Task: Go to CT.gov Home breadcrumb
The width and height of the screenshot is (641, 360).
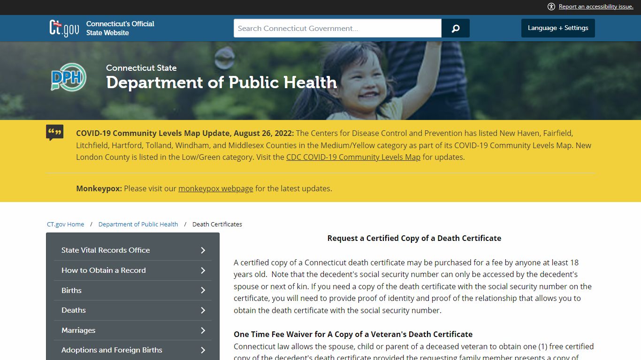Action: (66, 224)
